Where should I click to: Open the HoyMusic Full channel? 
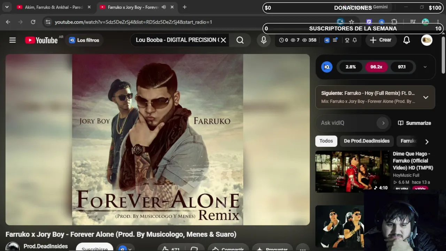pyautogui.click(x=406, y=175)
